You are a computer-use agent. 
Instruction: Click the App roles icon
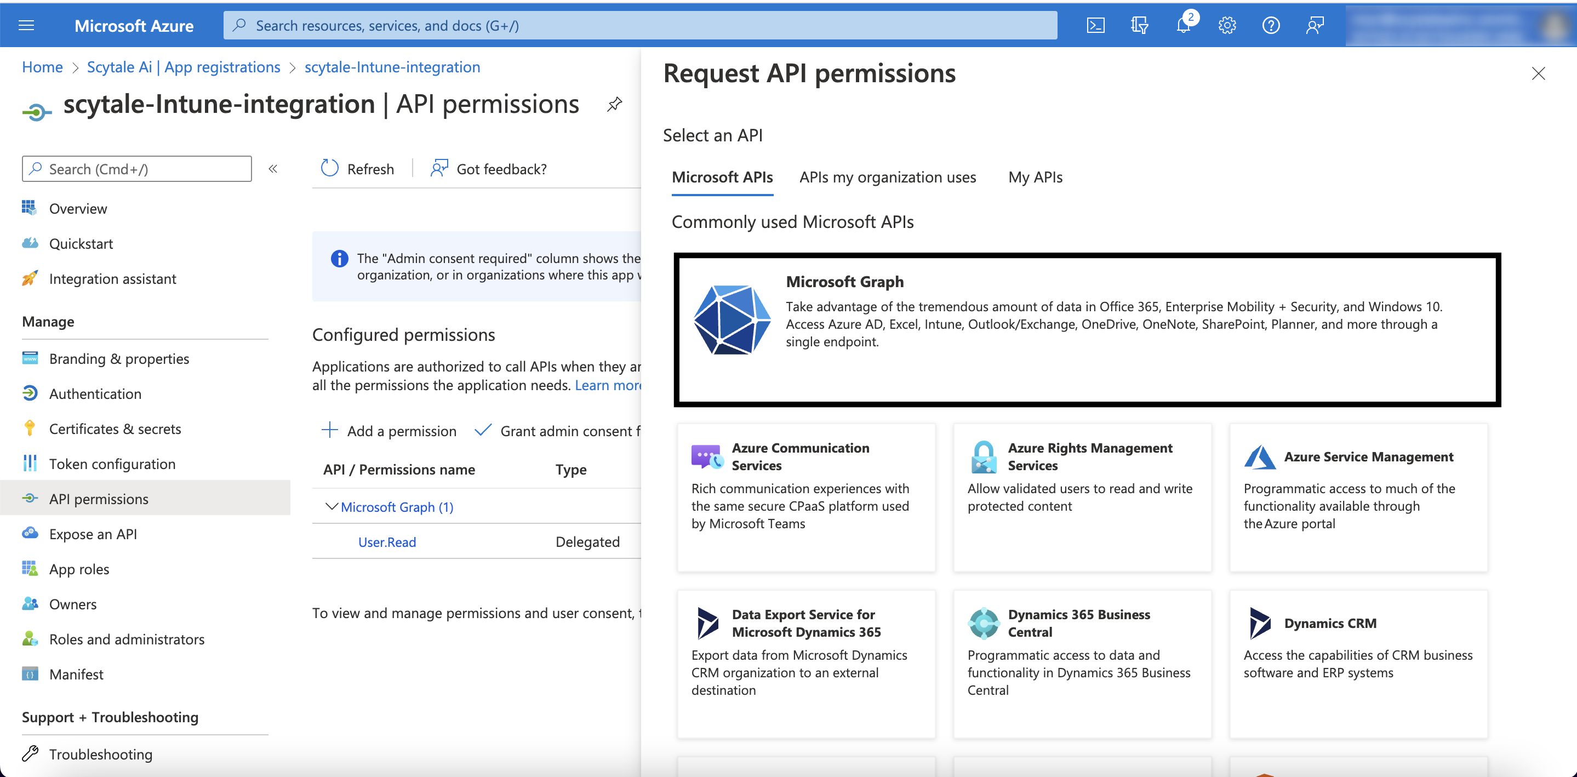(x=30, y=568)
